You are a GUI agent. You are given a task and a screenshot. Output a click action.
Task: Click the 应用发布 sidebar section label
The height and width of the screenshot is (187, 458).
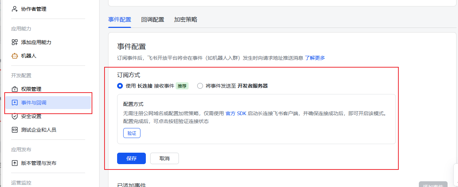coord(21,149)
